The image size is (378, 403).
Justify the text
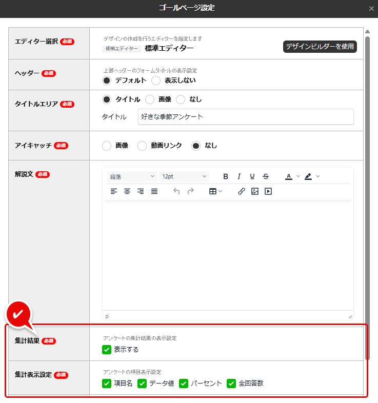154,191
